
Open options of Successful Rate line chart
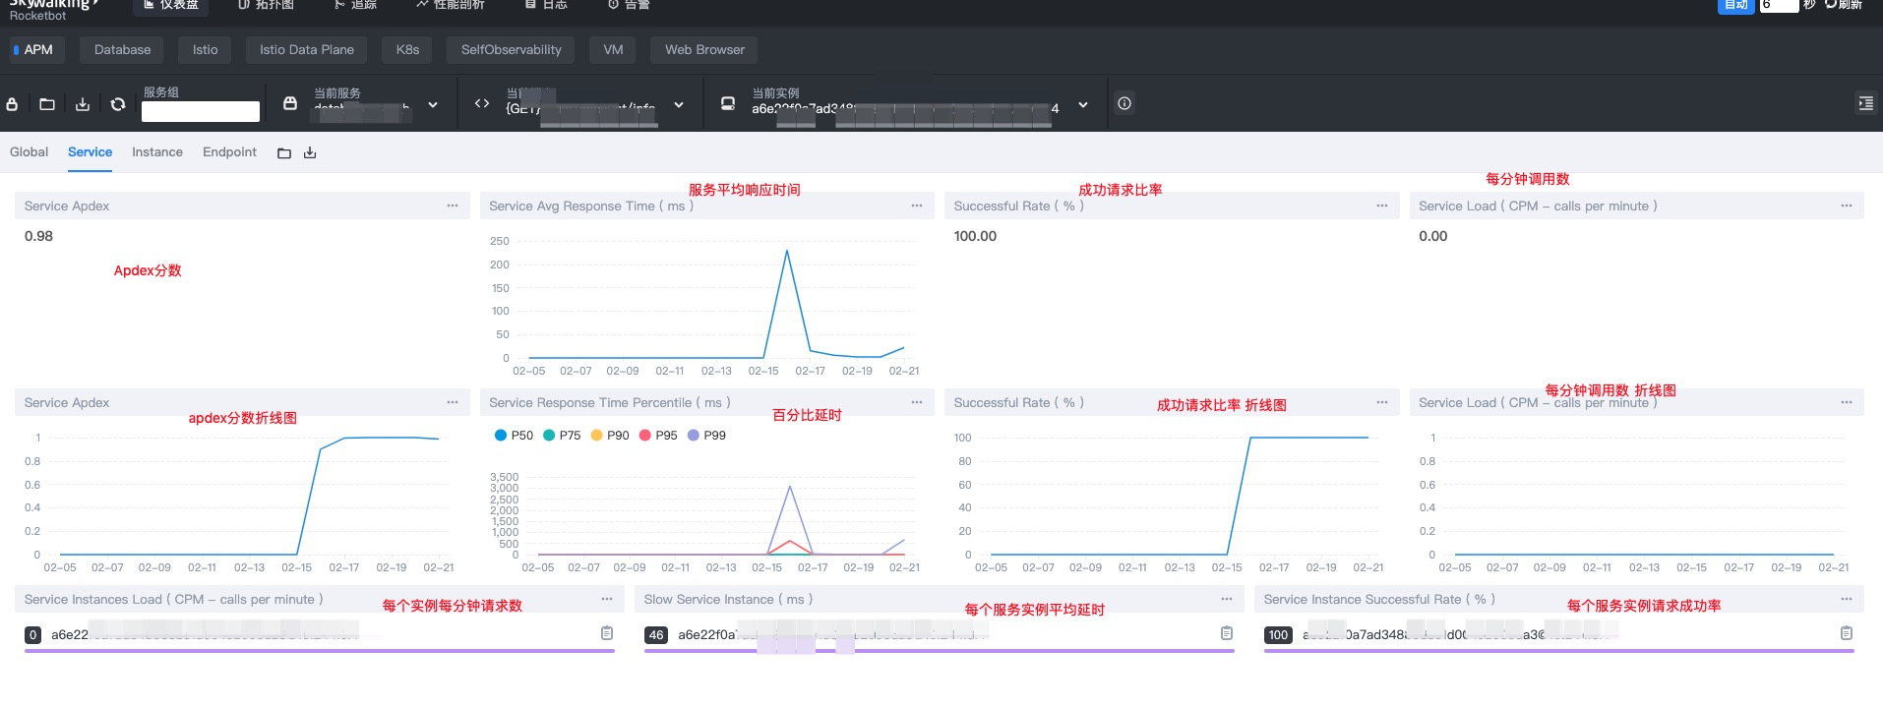(x=1382, y=402)
